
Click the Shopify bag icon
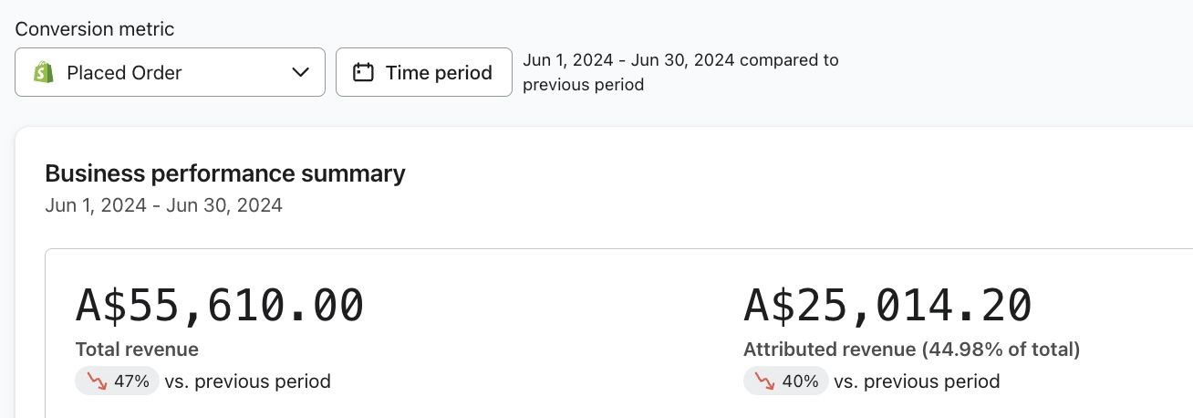click(x=43, y=72)
